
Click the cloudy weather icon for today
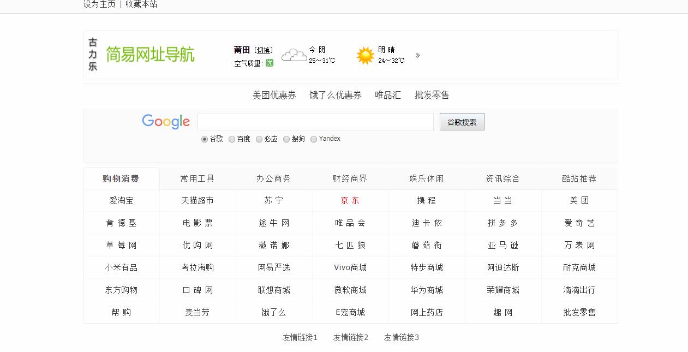pos(294,55)
